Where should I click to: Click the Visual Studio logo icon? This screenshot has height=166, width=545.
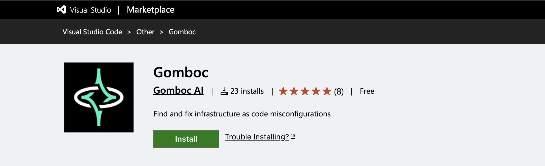(x=62, y=10)
